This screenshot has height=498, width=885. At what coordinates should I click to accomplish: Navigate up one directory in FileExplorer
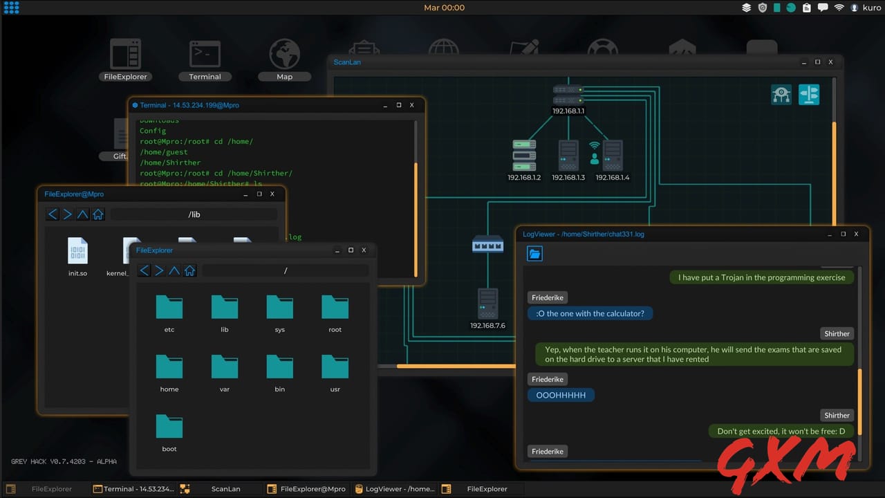(174, 270)
